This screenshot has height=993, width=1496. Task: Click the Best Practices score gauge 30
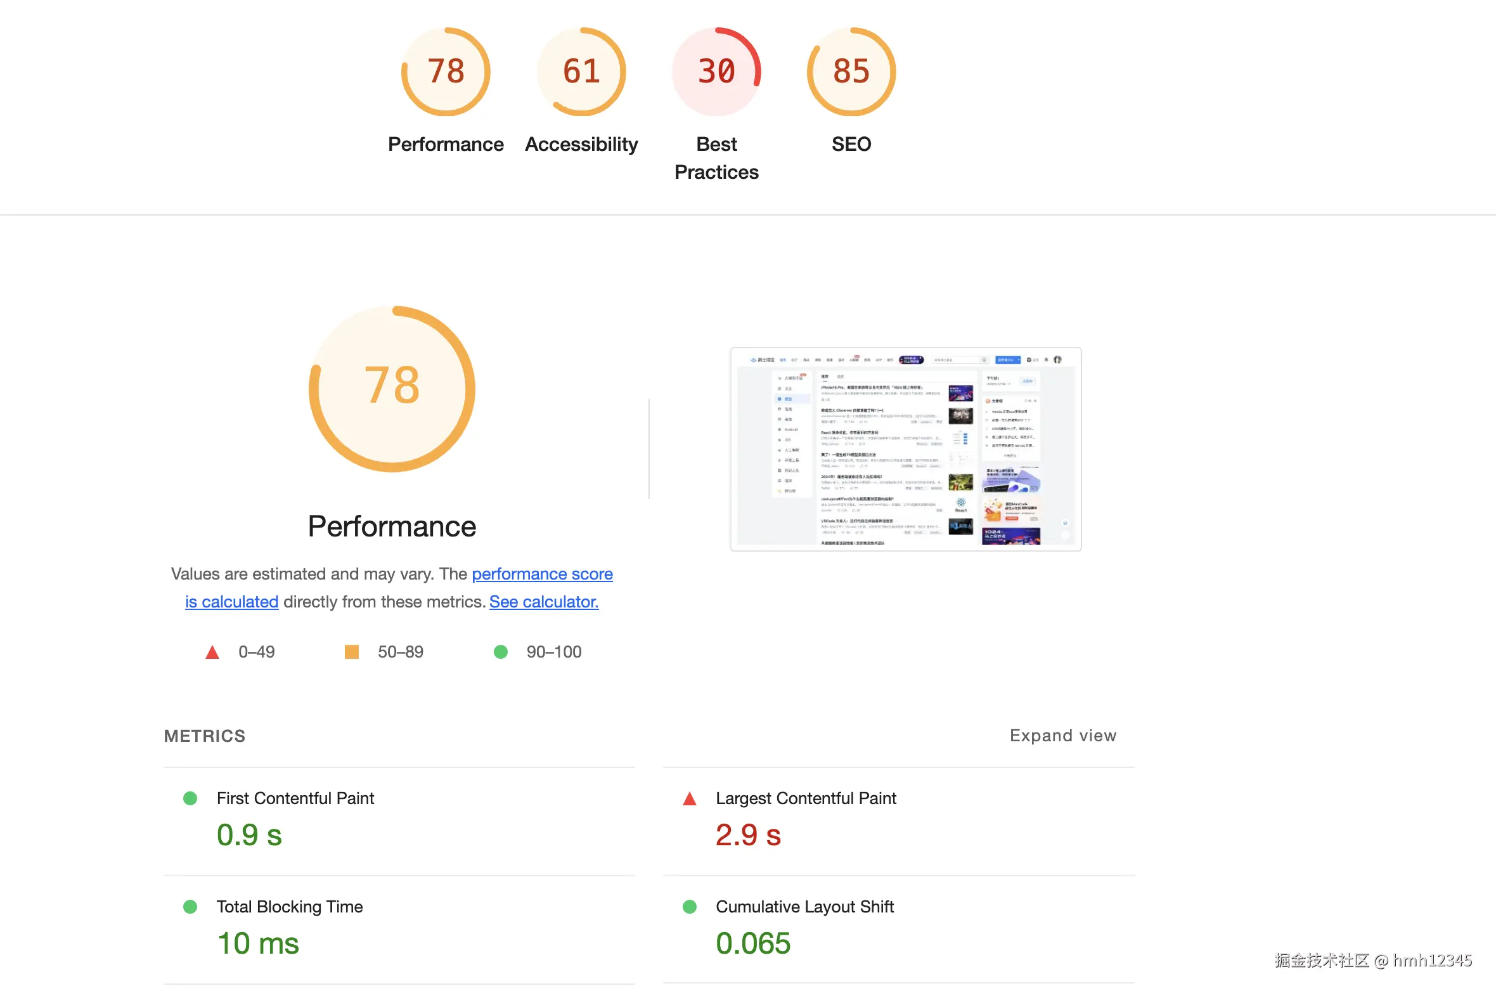pyautogui.click(x=716, y=72)
